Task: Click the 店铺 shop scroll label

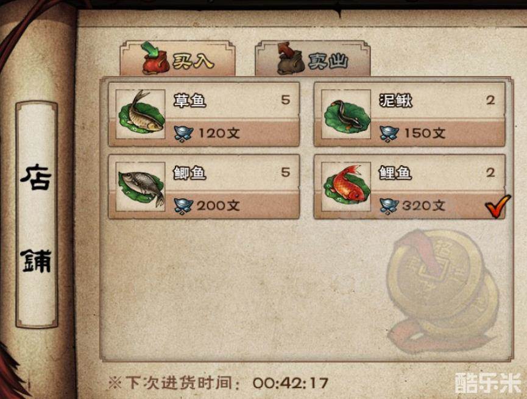Action: click(37, 215)
